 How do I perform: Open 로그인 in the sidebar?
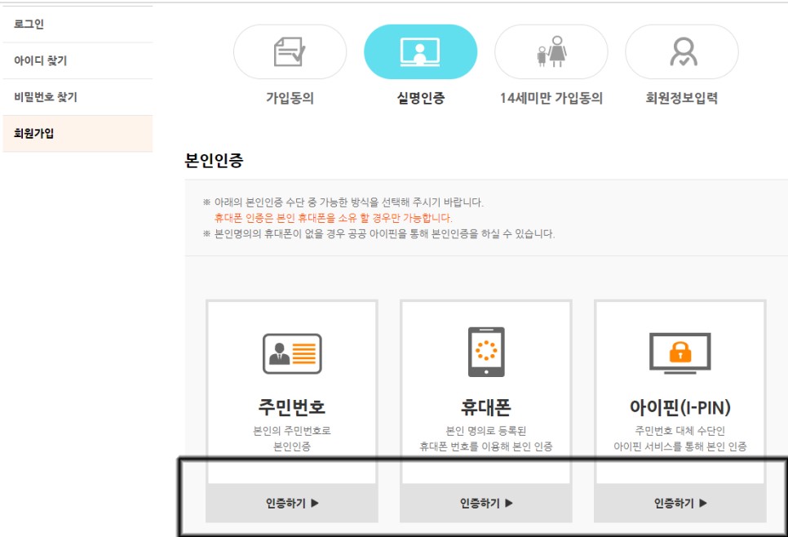click(x=77, y=24)
